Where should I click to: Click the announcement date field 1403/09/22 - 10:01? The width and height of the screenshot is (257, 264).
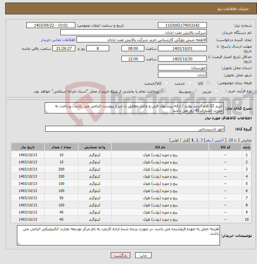(x=51, y=25)
